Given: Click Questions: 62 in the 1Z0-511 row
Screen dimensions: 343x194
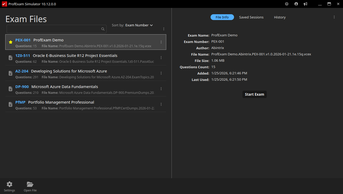Looking at the screenshot, I should 26,62.
